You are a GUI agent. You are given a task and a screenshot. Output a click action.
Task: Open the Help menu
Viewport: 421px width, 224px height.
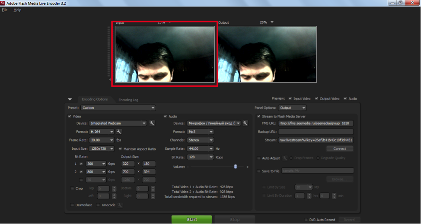[x=17, y=10]
